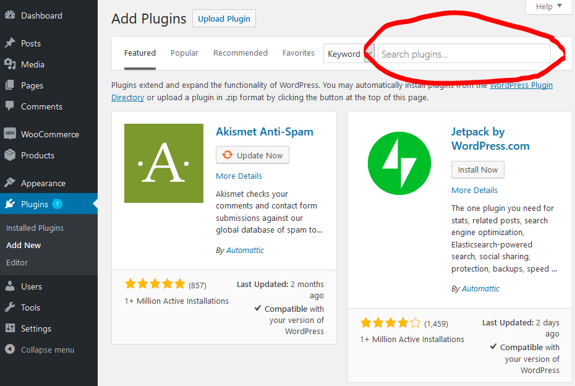
Task: Click the Akismet star rating
Action: 155,284
